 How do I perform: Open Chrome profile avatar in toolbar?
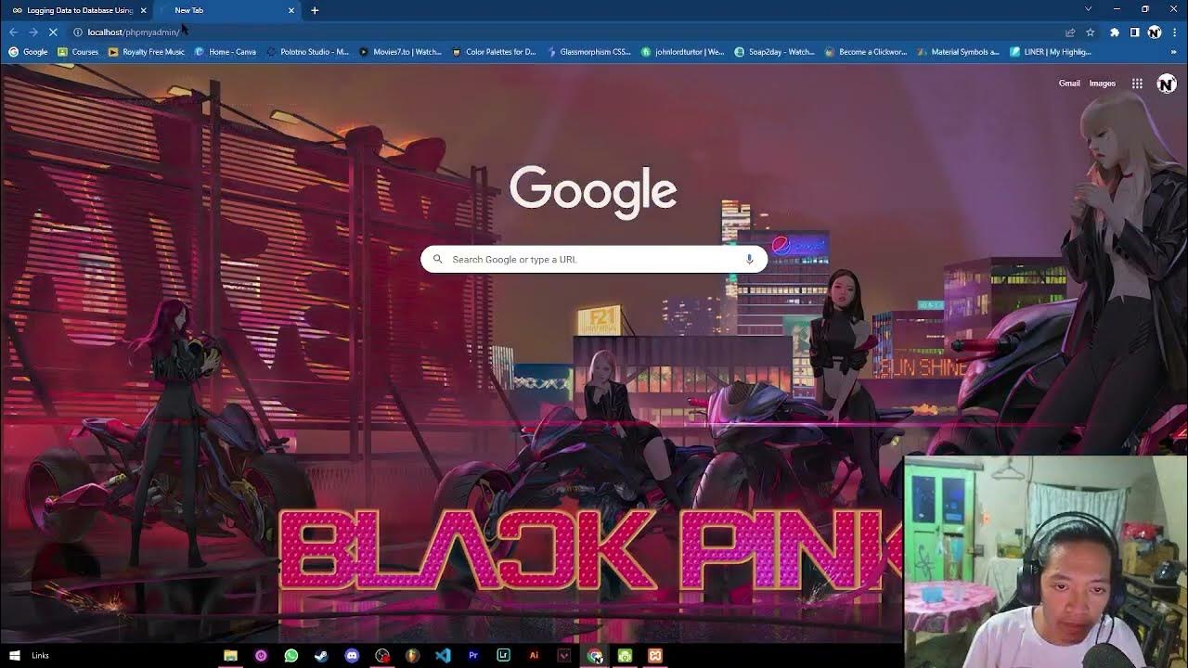tap(1154, 32)
